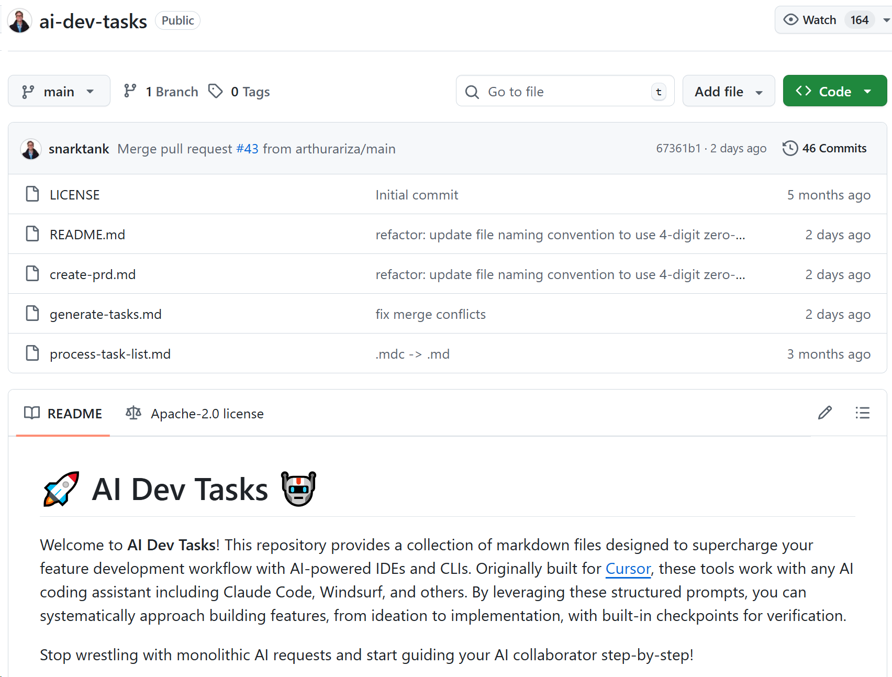Click the ai-dev-tasks repository title
Viewport: 892px width, 677px height.
(93, 21)
